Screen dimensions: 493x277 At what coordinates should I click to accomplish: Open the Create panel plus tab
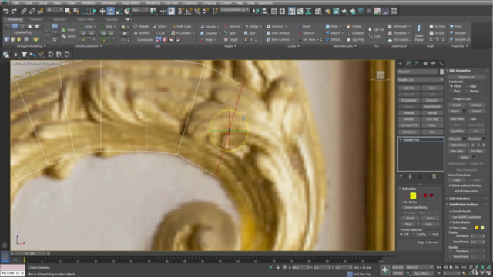(x=401, y=63)
